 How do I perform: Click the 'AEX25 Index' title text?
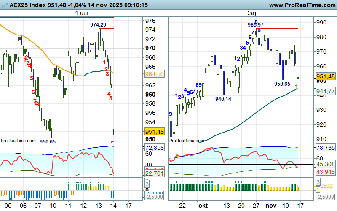point(28,5)
